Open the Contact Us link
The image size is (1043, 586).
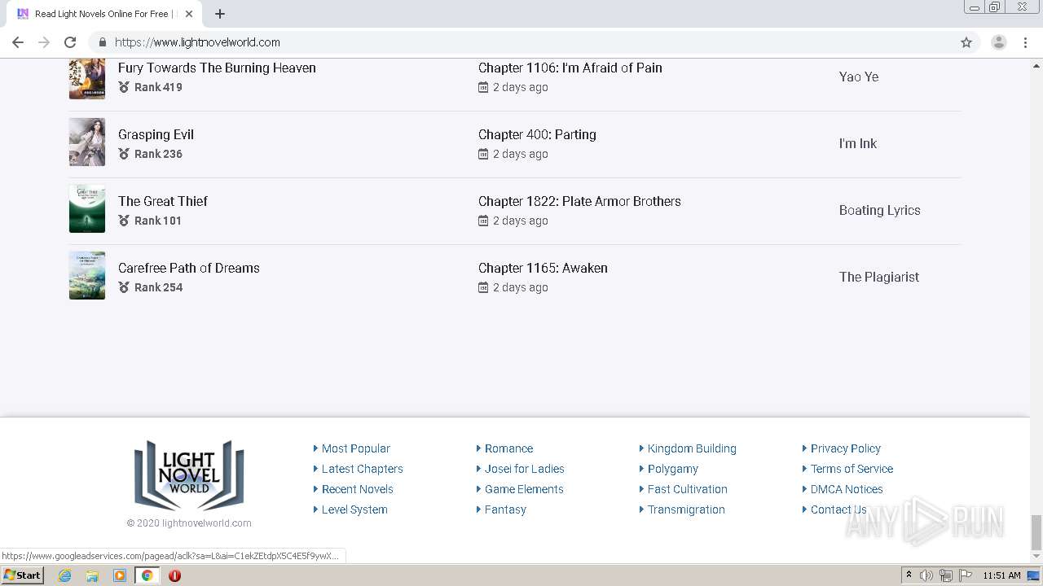[838, 509]
